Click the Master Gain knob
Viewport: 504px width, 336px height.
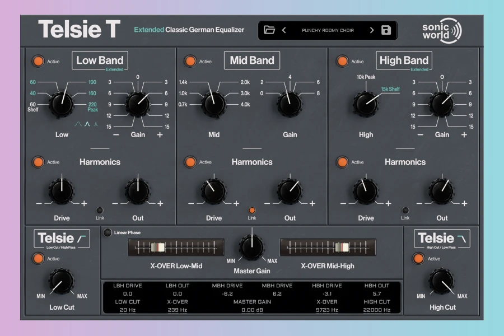point(251,247)
